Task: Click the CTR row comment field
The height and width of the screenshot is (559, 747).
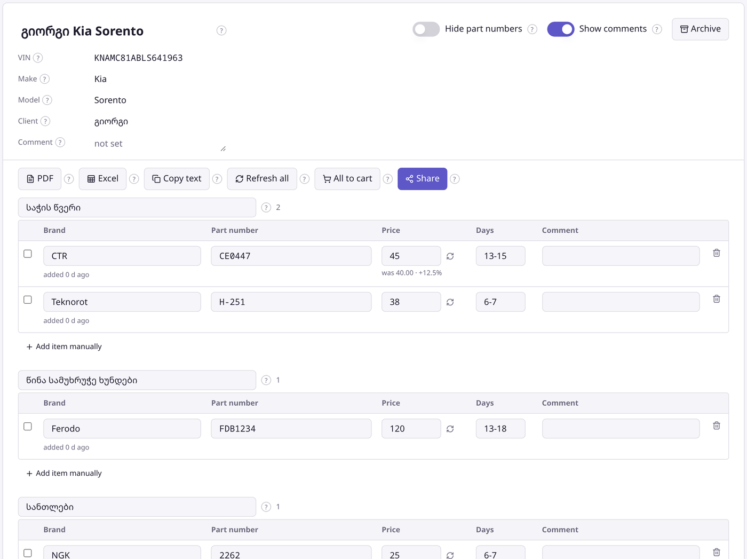Action: [621, 256]
